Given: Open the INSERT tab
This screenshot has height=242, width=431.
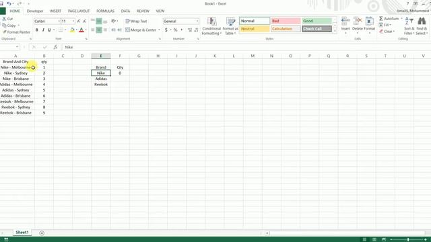Looking at the screenshot, I should coord(55,11).
